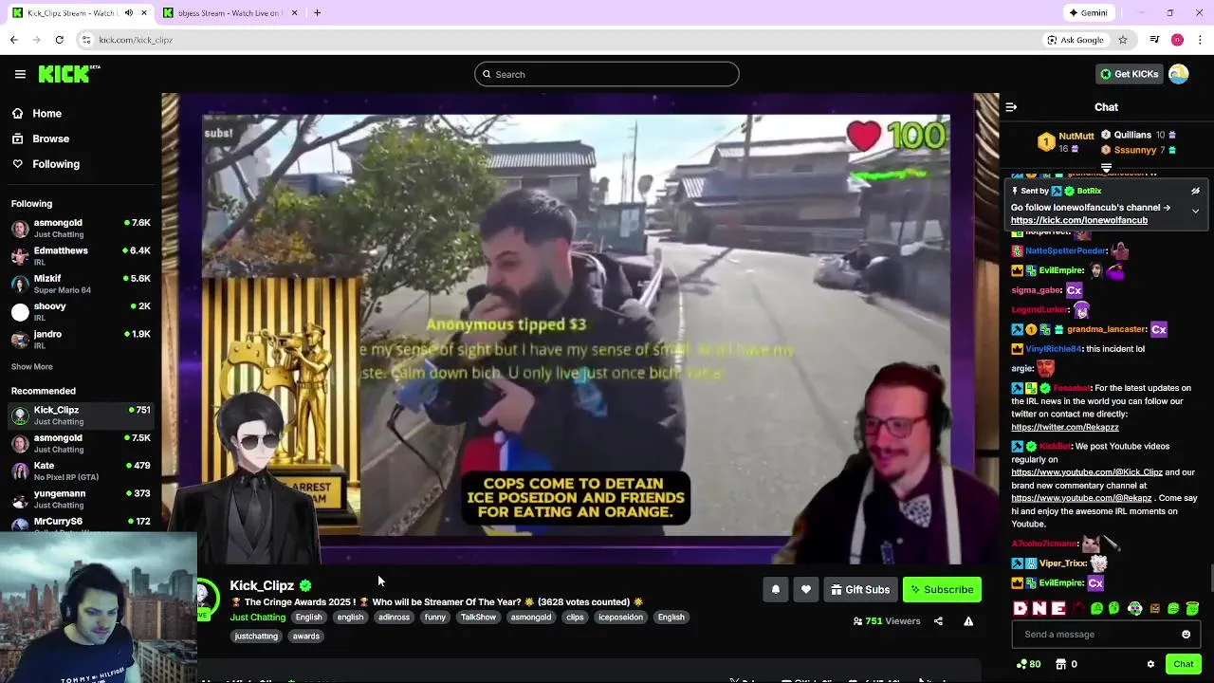Click the Get KICKs button
The height and width of the screenshot is (683, 1214).
click(x=1129, y=74)
